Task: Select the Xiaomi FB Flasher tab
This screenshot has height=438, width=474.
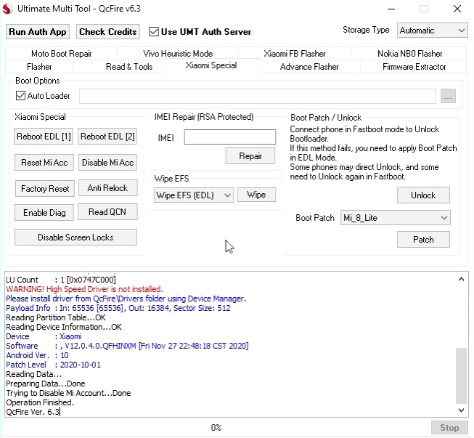Action: click(295, 54)
